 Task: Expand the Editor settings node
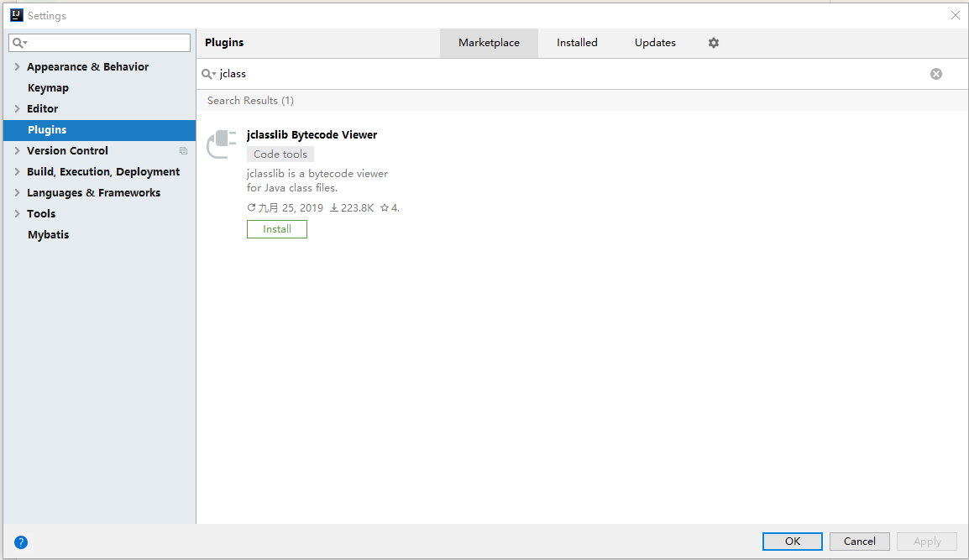pyautogui.click(x=18, y=109)
